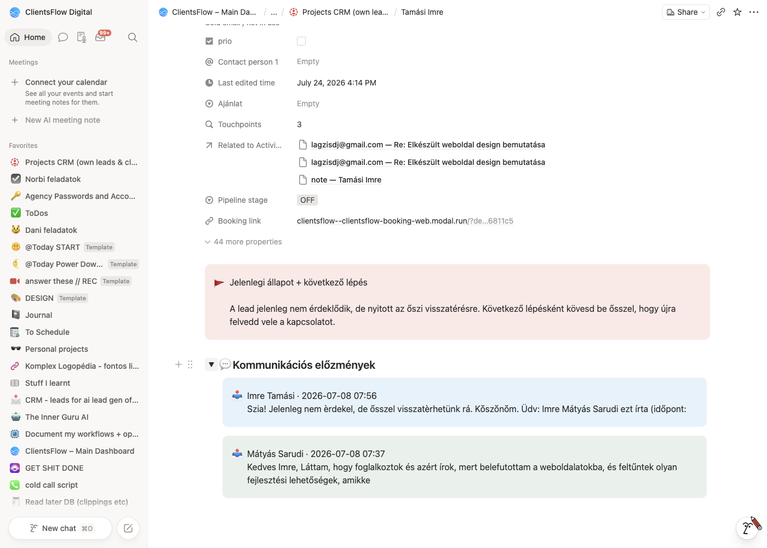
Task: Start a New chat
Action: pos(60,528)
